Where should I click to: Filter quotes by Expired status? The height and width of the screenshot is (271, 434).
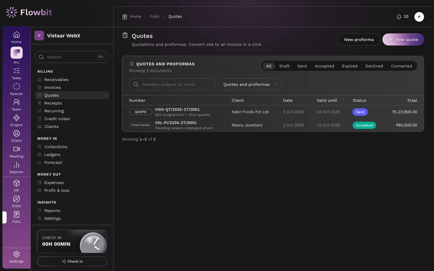[350, 66]
